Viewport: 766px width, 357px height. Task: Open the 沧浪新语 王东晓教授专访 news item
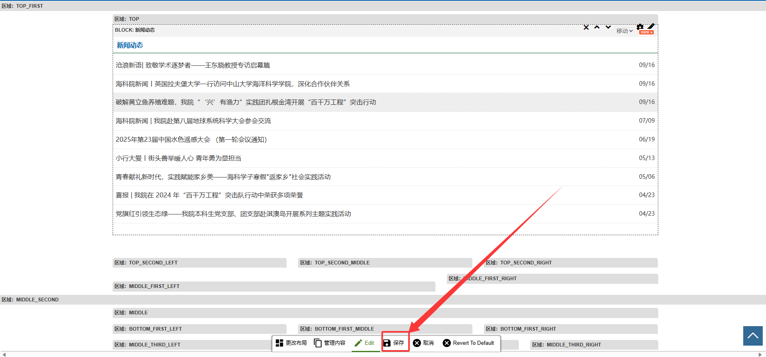(x=193, y=65)
